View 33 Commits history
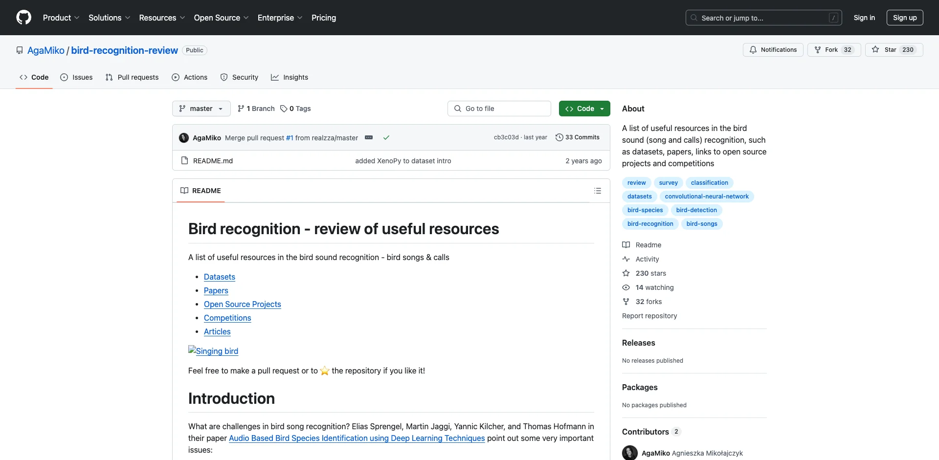Image resolution: width=939 pixels, height=460 pixels. (578, 137)
